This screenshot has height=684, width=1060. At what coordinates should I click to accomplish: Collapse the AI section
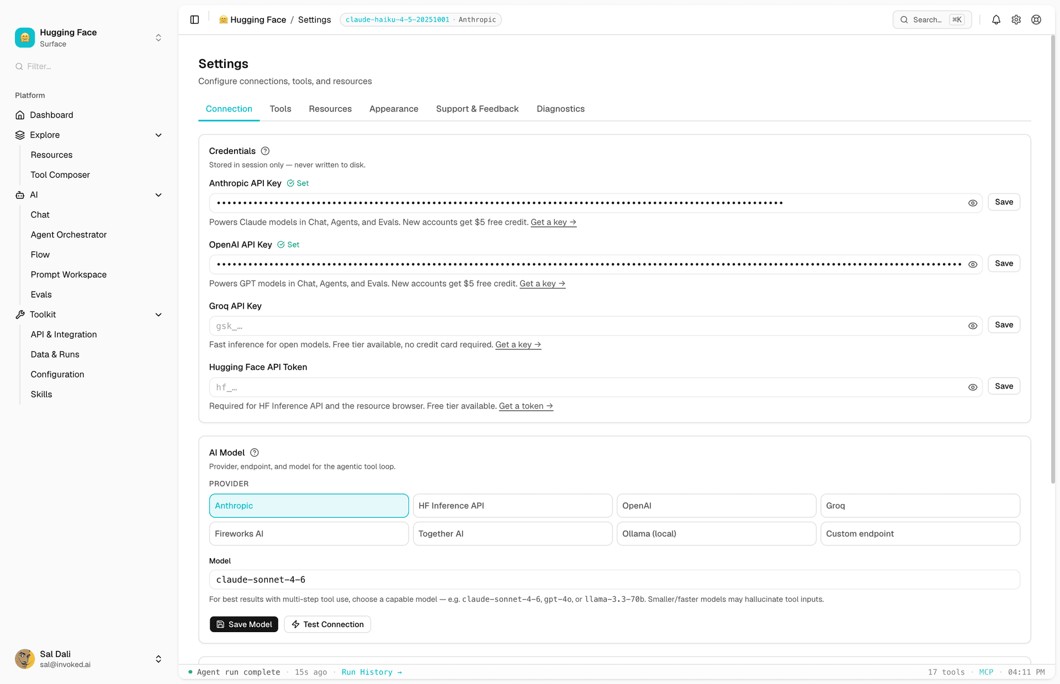coord(158,195)
